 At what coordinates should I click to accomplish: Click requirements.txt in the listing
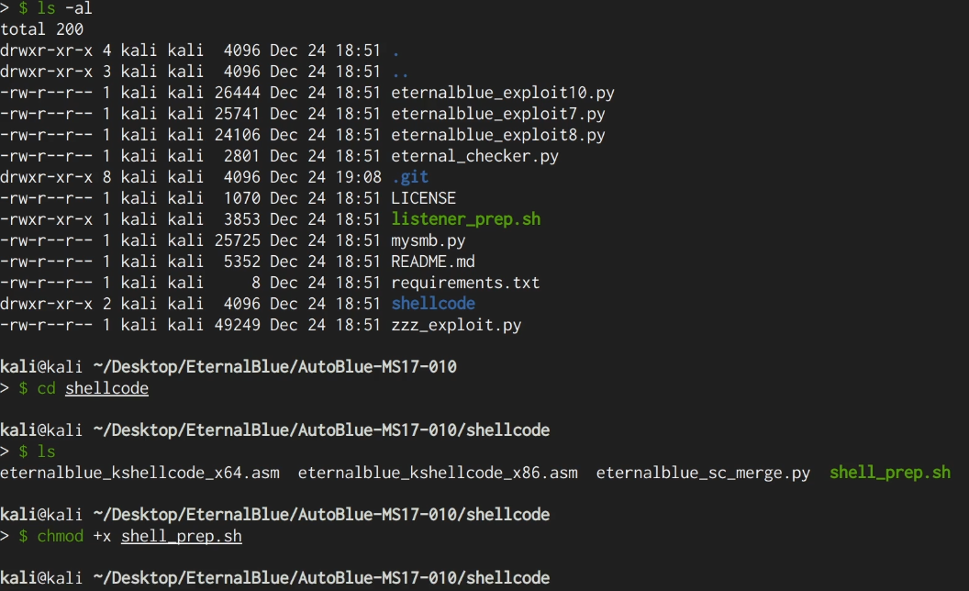point(465,283)
